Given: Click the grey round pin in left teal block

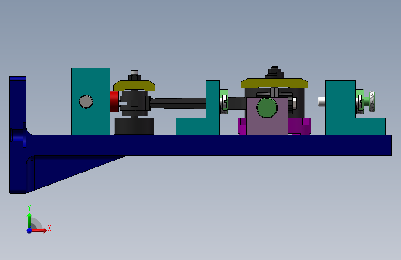Looking at the screenshot, I should [86, 102].
